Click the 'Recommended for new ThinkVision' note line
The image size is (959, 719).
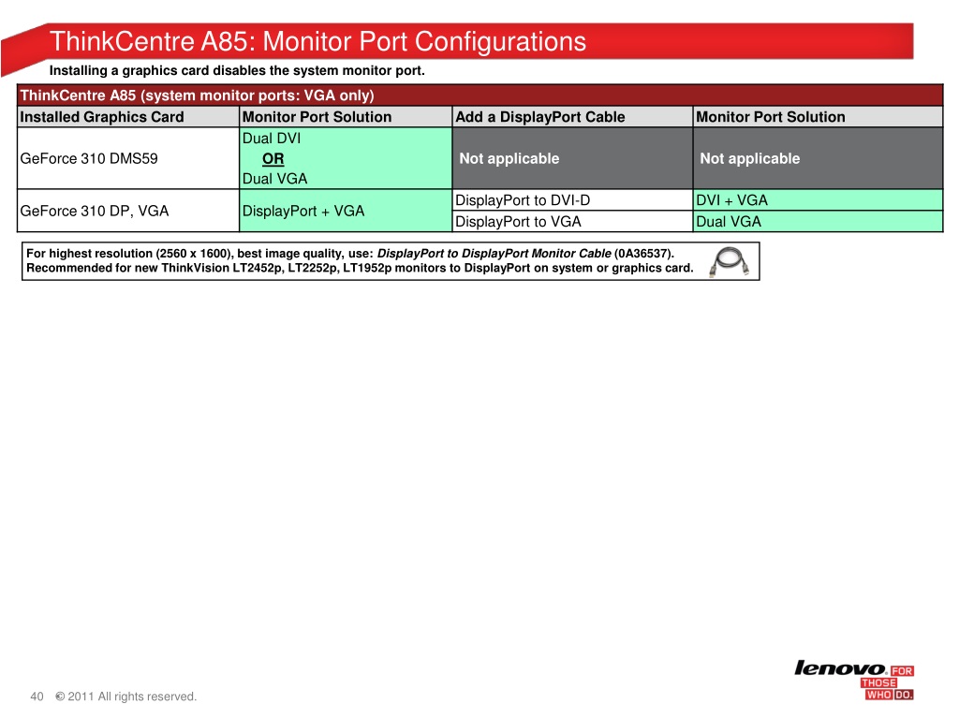360,269
